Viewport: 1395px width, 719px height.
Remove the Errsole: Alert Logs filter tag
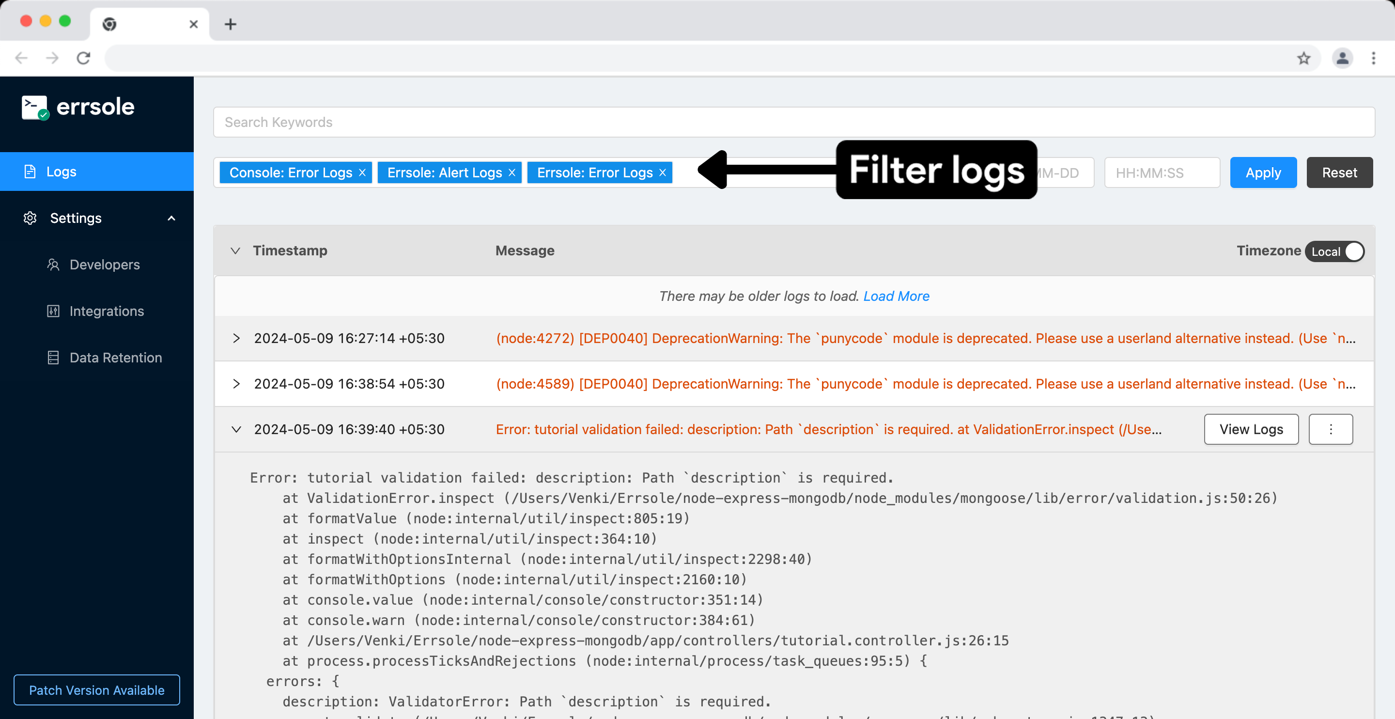512,173
